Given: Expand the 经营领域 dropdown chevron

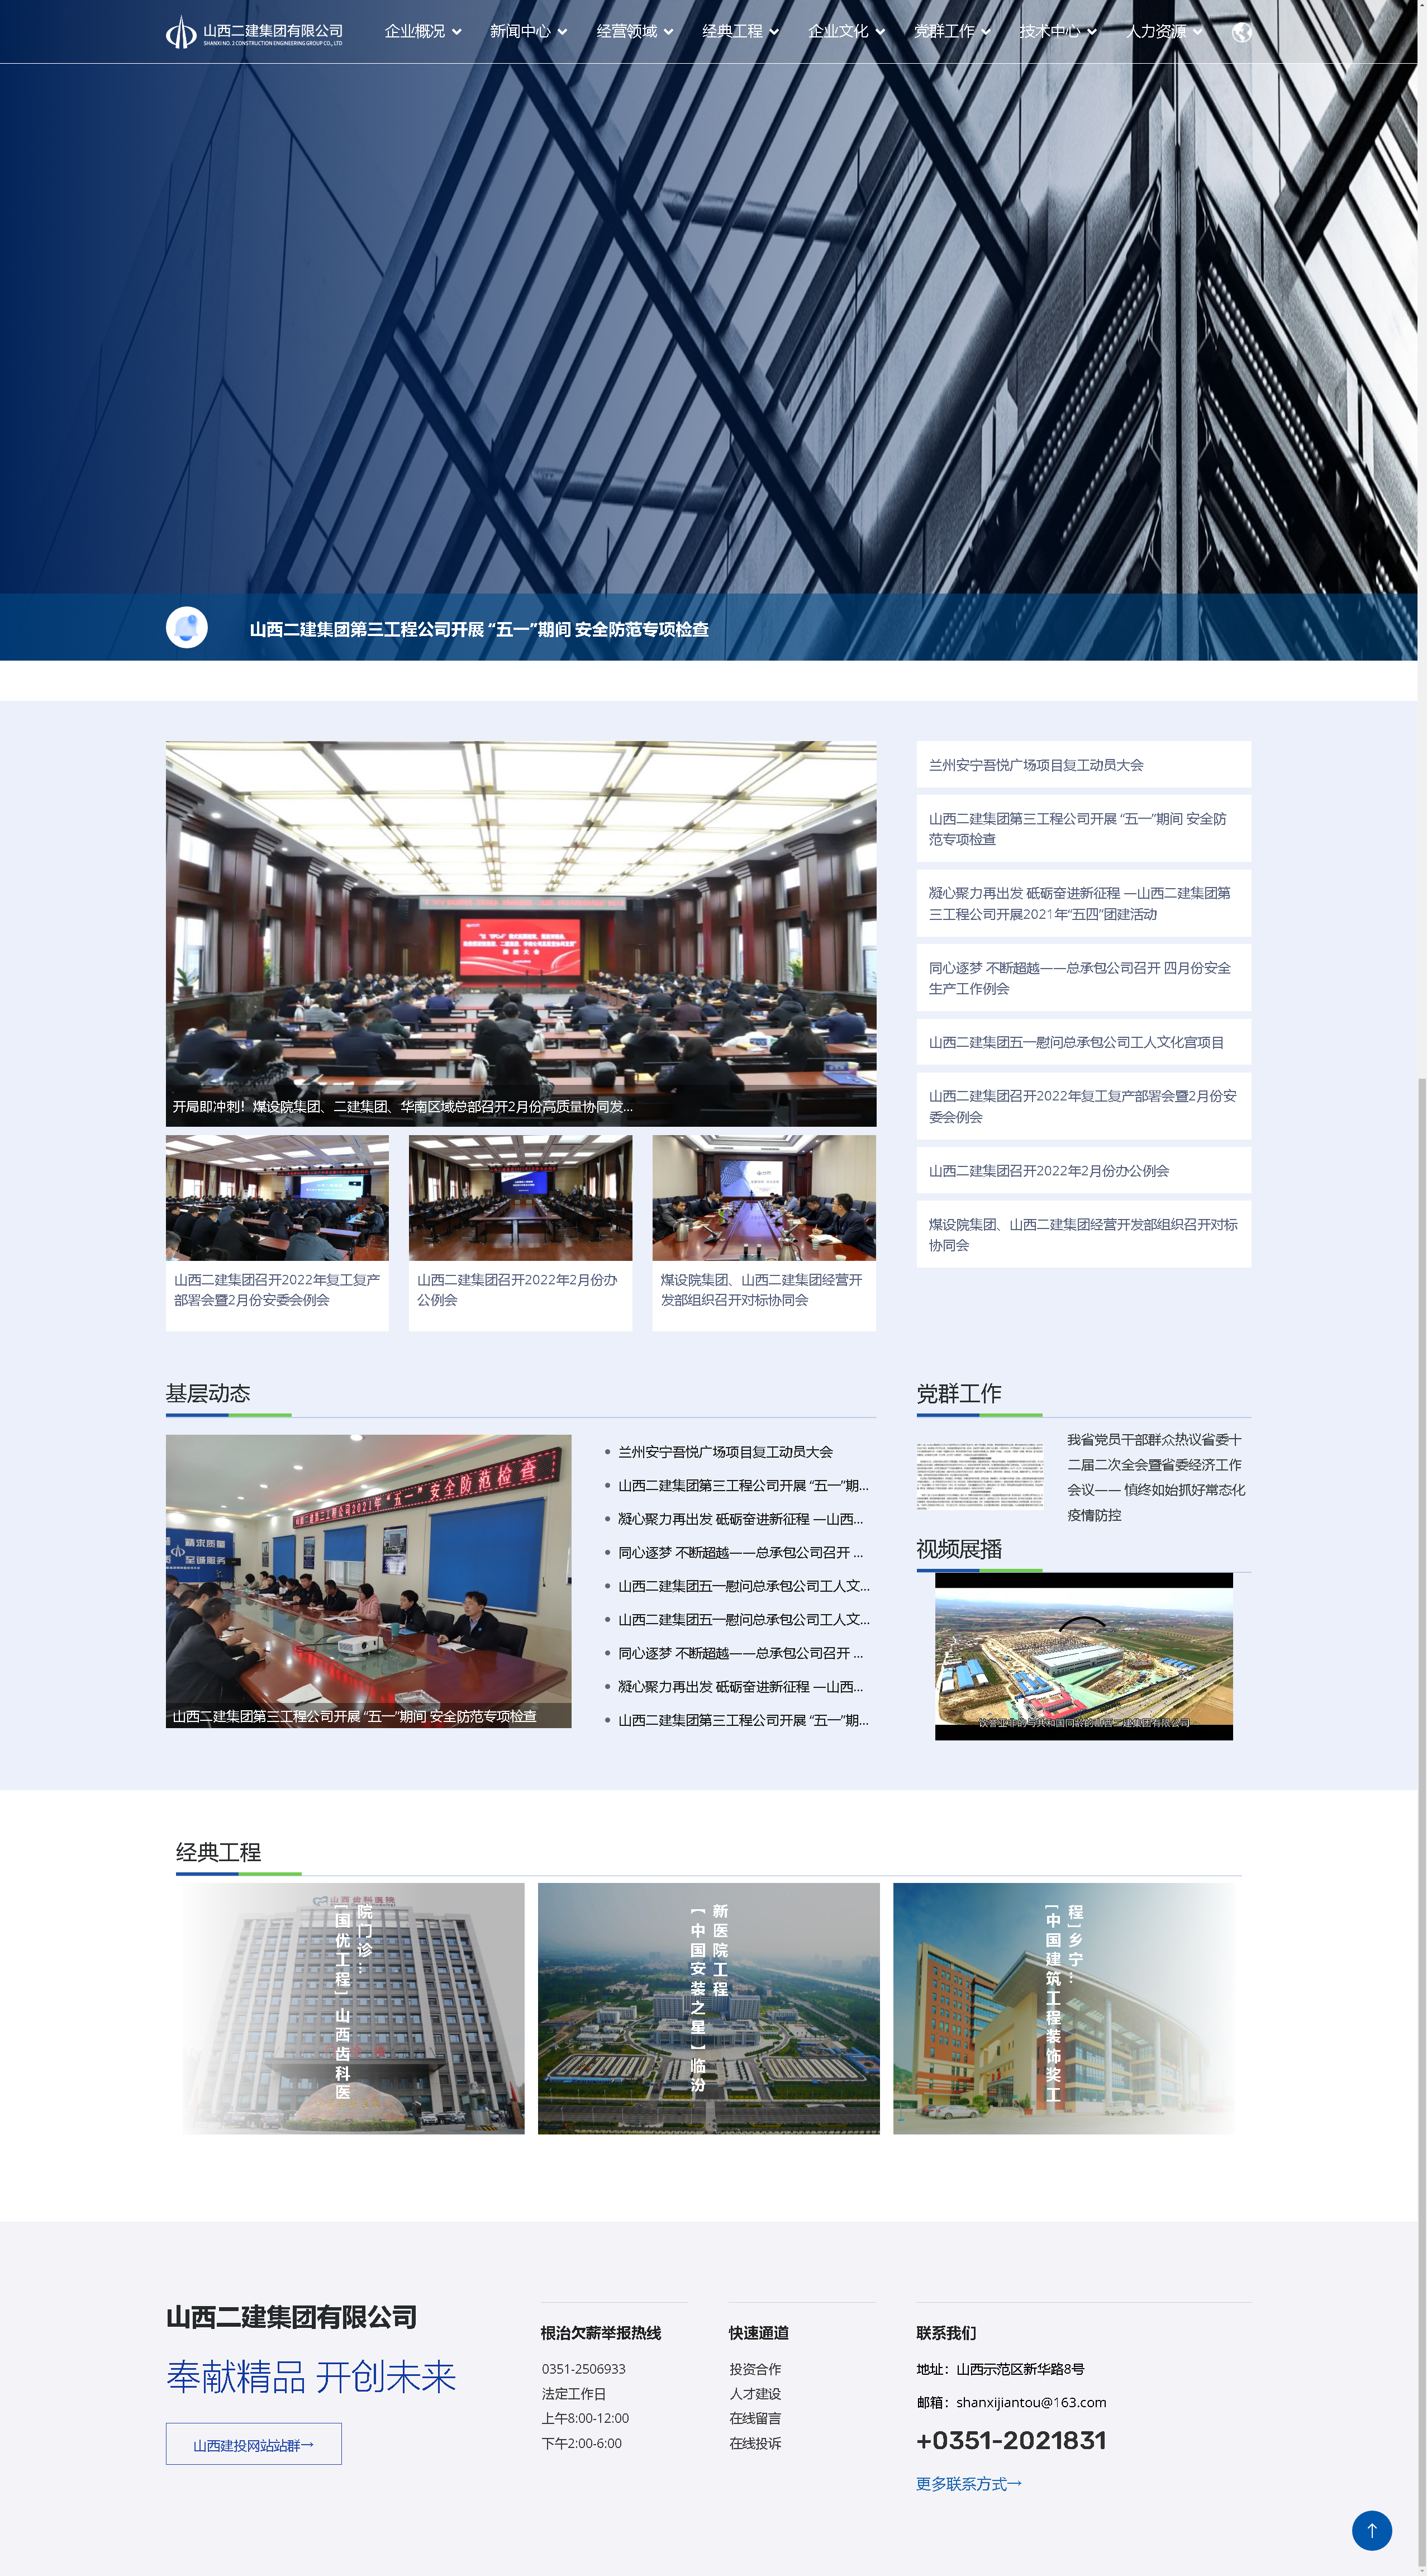Looking at the screenshot, I should pos(668,32).
